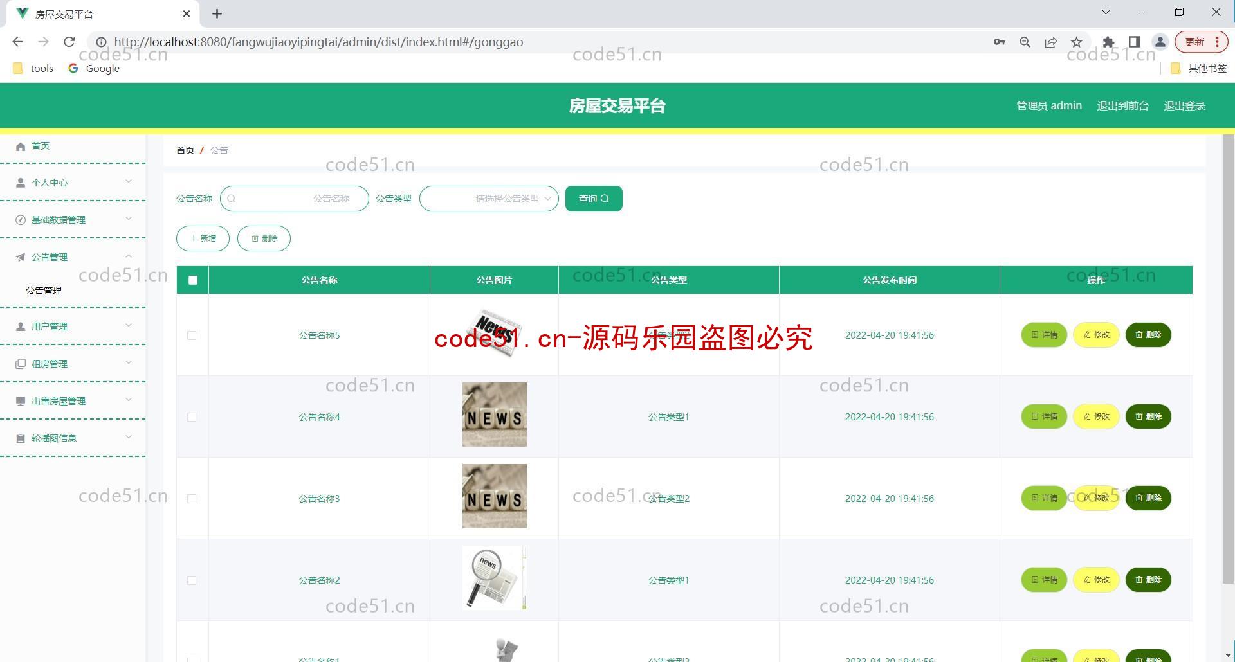Image resolution: width=1235 pixels, height=662 pixels.
Task: Open a new browser tab
Action: (x=217, y=13)
